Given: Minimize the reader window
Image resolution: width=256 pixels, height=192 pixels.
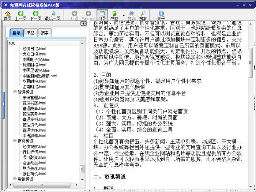Looking at the screenshot, I should 238,5.
